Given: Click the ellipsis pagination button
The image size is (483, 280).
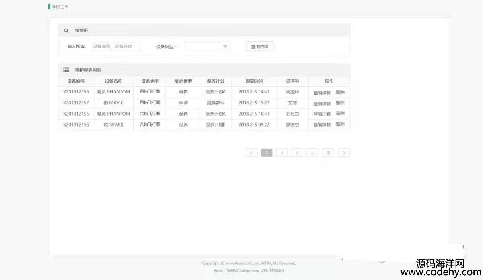Looking at the screenshot, I should click(312, 153).
